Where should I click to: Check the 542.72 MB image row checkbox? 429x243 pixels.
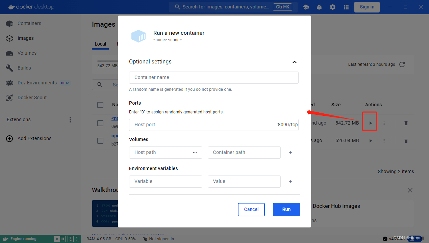100,123
